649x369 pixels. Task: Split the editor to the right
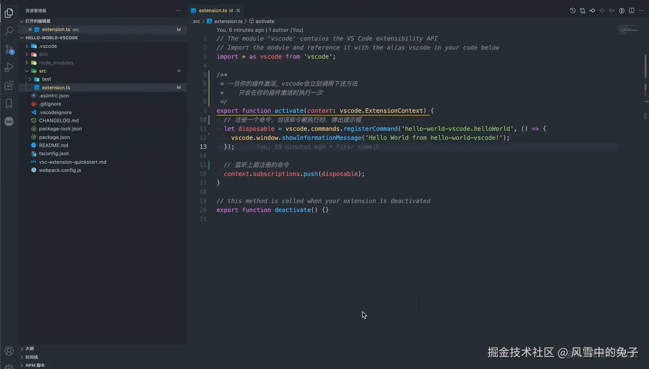[x=631, y=10]
